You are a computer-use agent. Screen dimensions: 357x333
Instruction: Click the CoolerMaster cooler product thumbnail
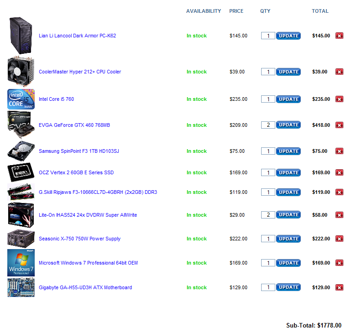[21, 72]
